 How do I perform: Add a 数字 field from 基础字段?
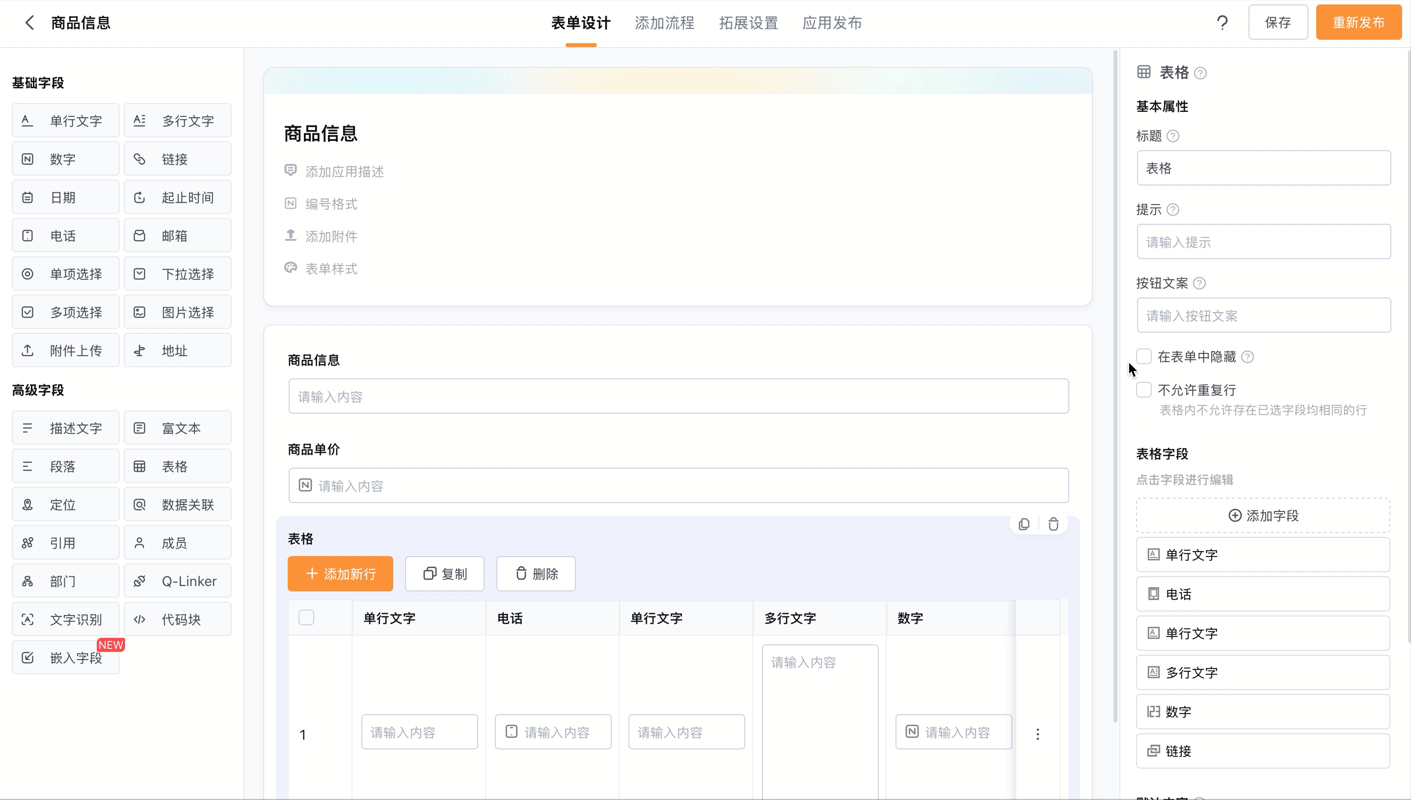[x=65, y=159]
